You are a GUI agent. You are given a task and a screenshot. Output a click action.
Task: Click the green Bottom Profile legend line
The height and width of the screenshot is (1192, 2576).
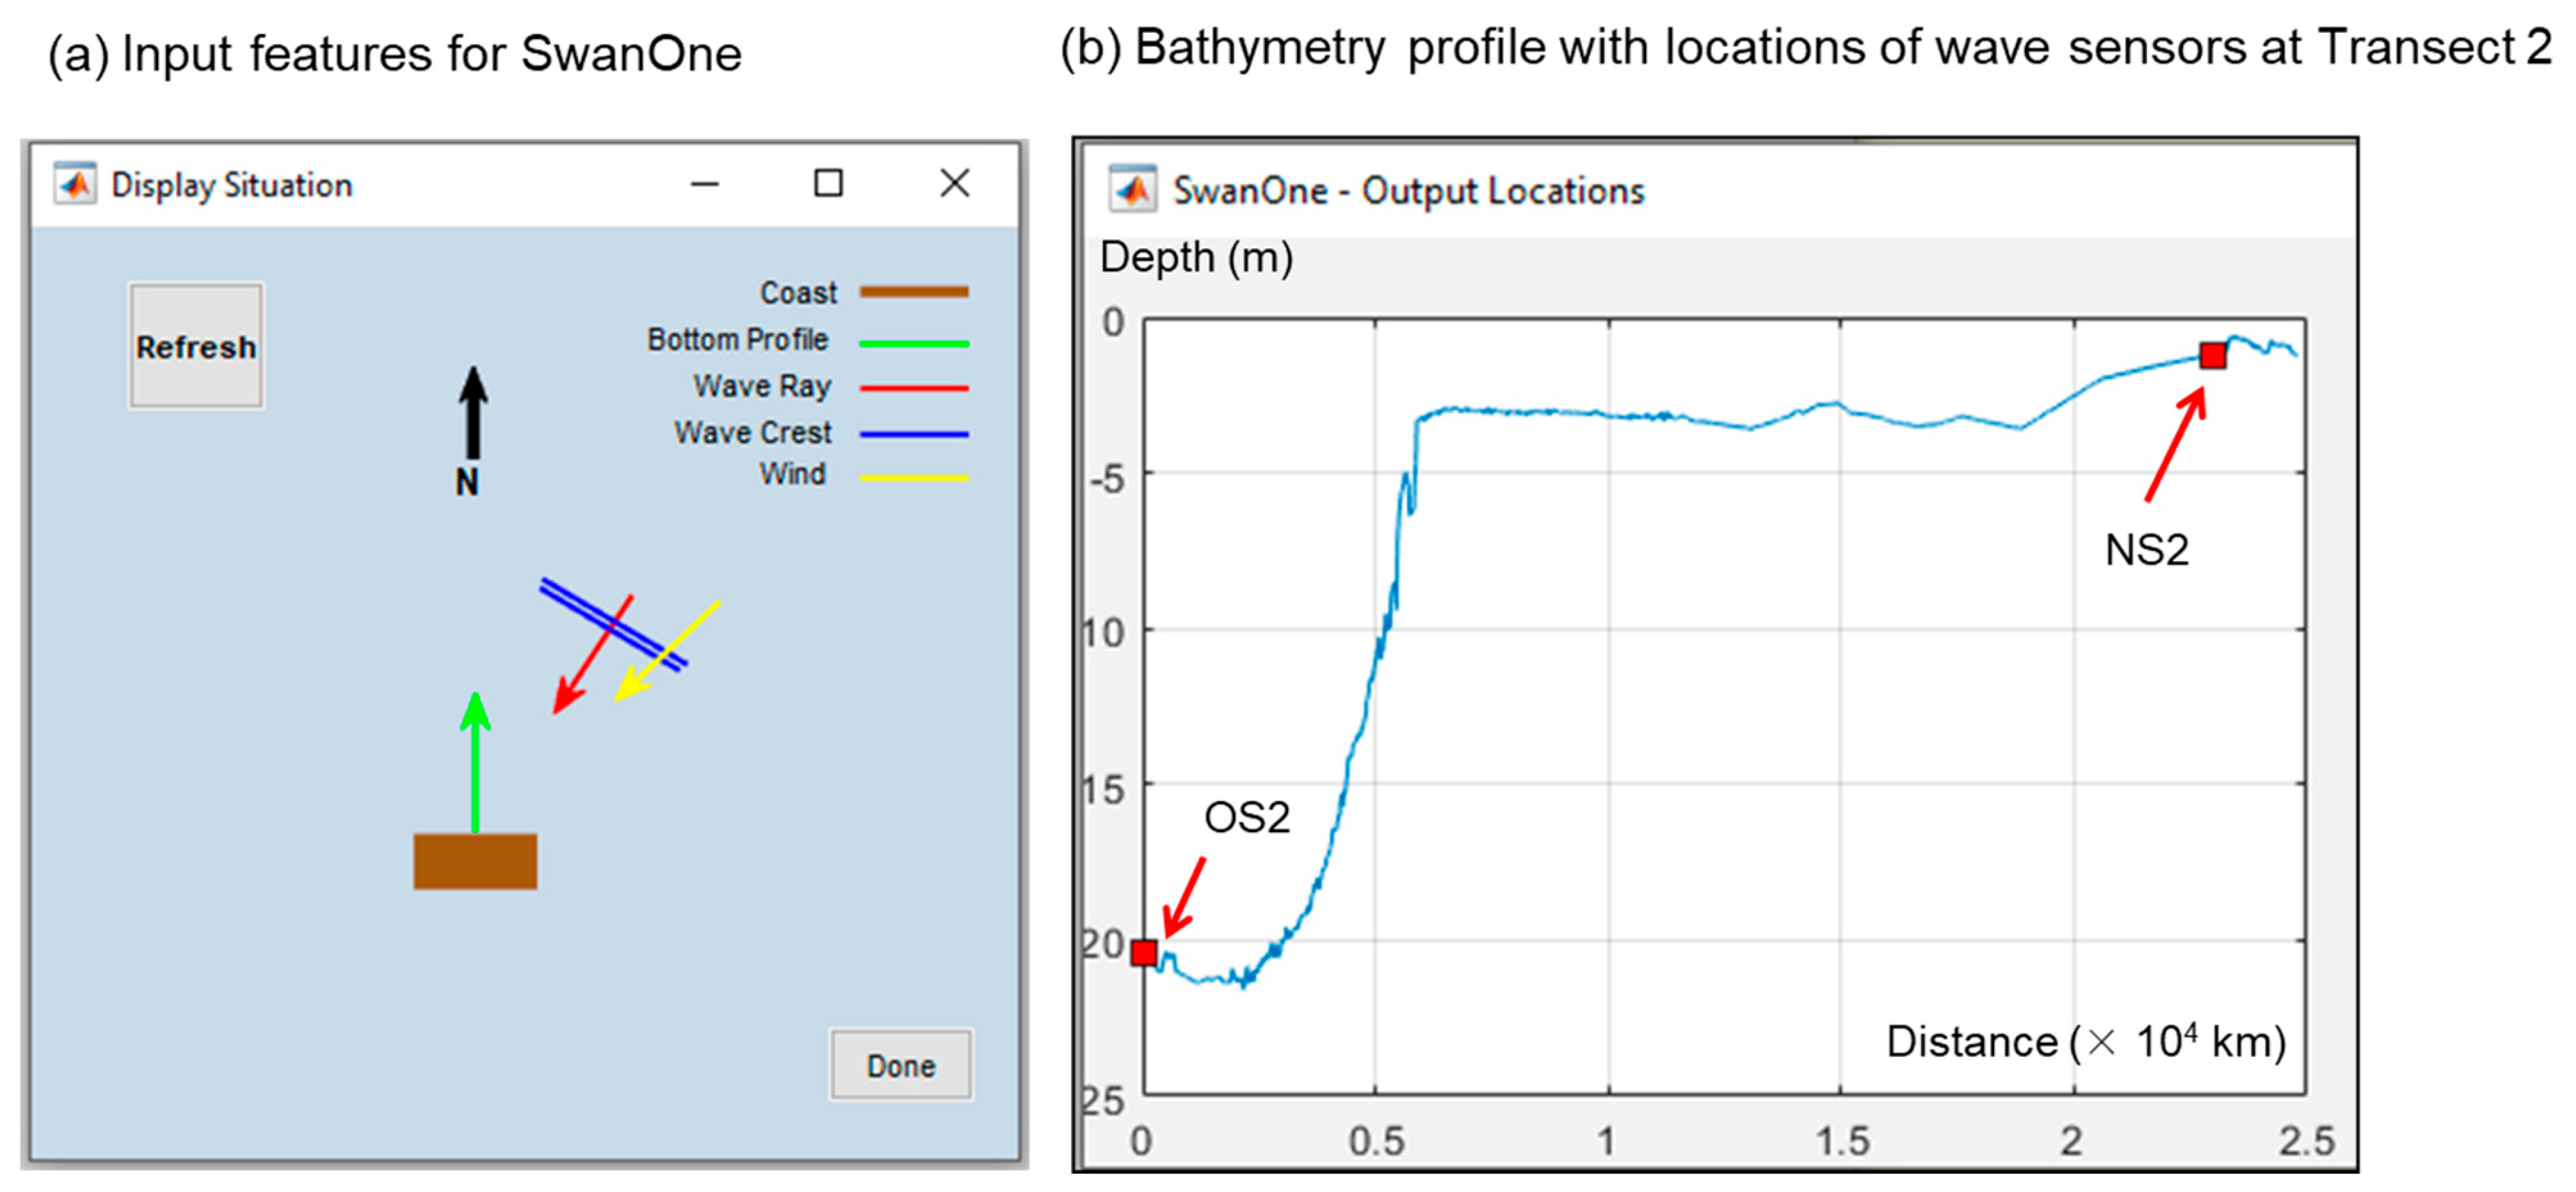914,343
